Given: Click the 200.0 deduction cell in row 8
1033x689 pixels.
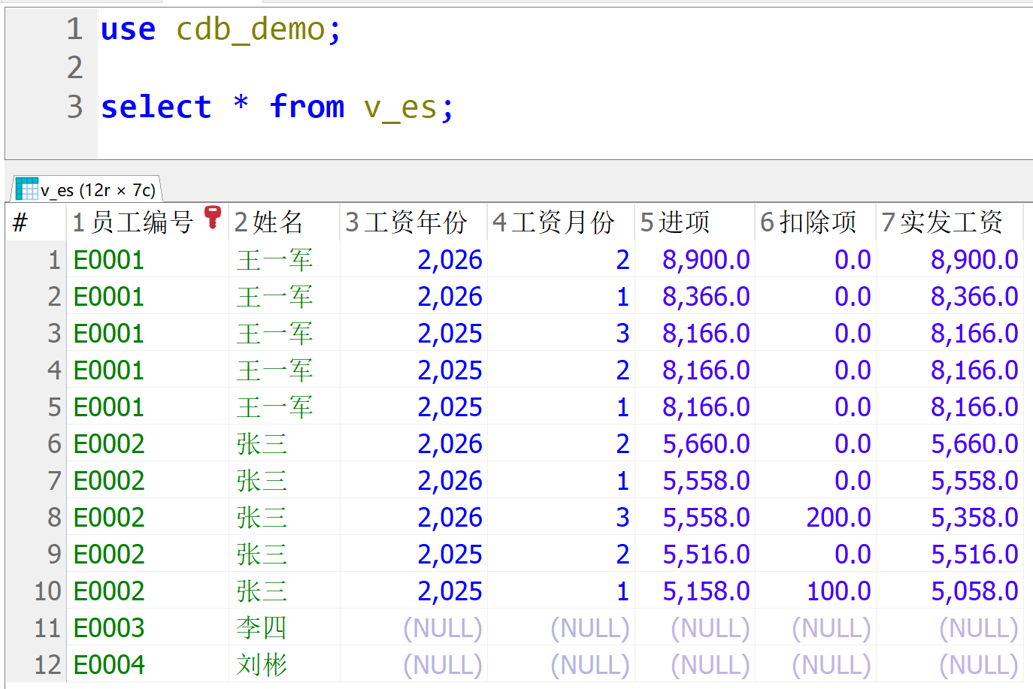Looking at the screenshot, I should pyautogui.click(x=838, y=518).
